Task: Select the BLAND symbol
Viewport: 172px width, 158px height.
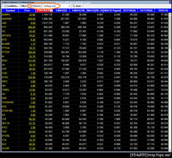Action: coord(6,44)
